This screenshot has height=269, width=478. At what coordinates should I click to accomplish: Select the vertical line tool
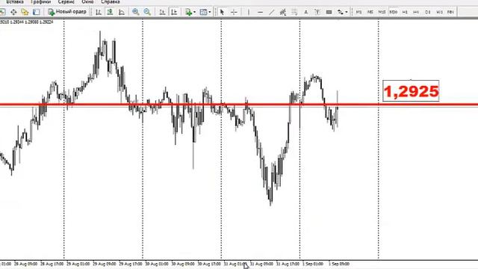[249, 12]
